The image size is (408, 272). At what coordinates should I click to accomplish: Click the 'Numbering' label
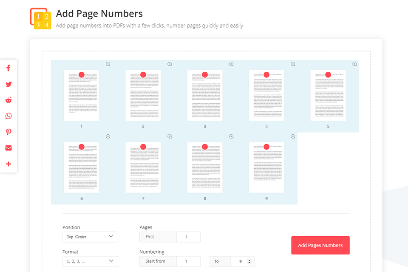pos(152,252)
